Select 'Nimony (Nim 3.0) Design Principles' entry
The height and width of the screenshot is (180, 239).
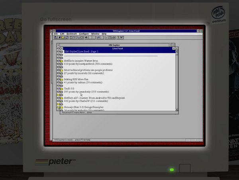(x=84, y=107)
